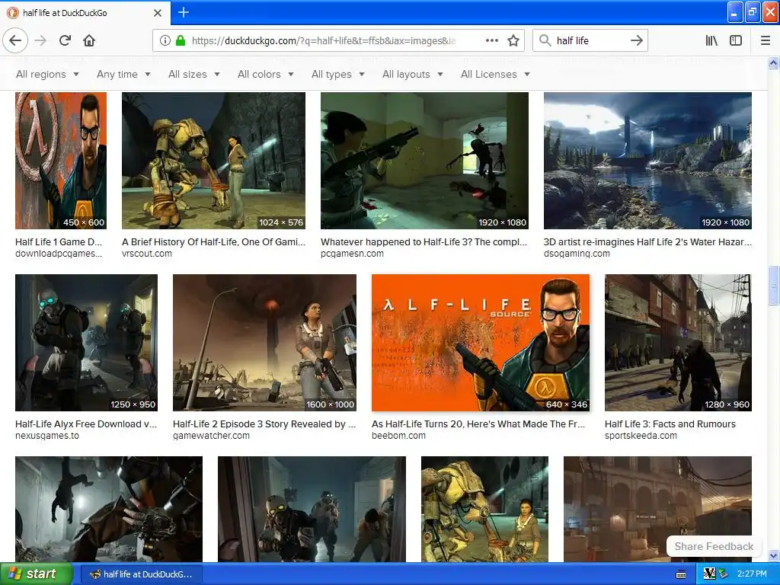The image size is (780, 585).
Task: Click the search bar magnifier icon
Action: [x=545, y=40]
